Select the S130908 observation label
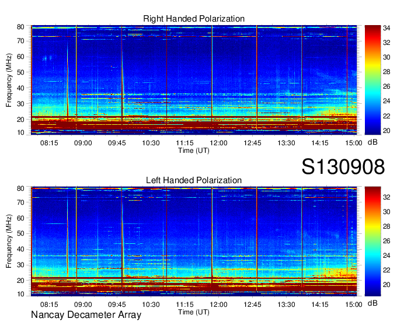Image resolution: width=397 pixels, height=322 pixels. pos(343,166)
